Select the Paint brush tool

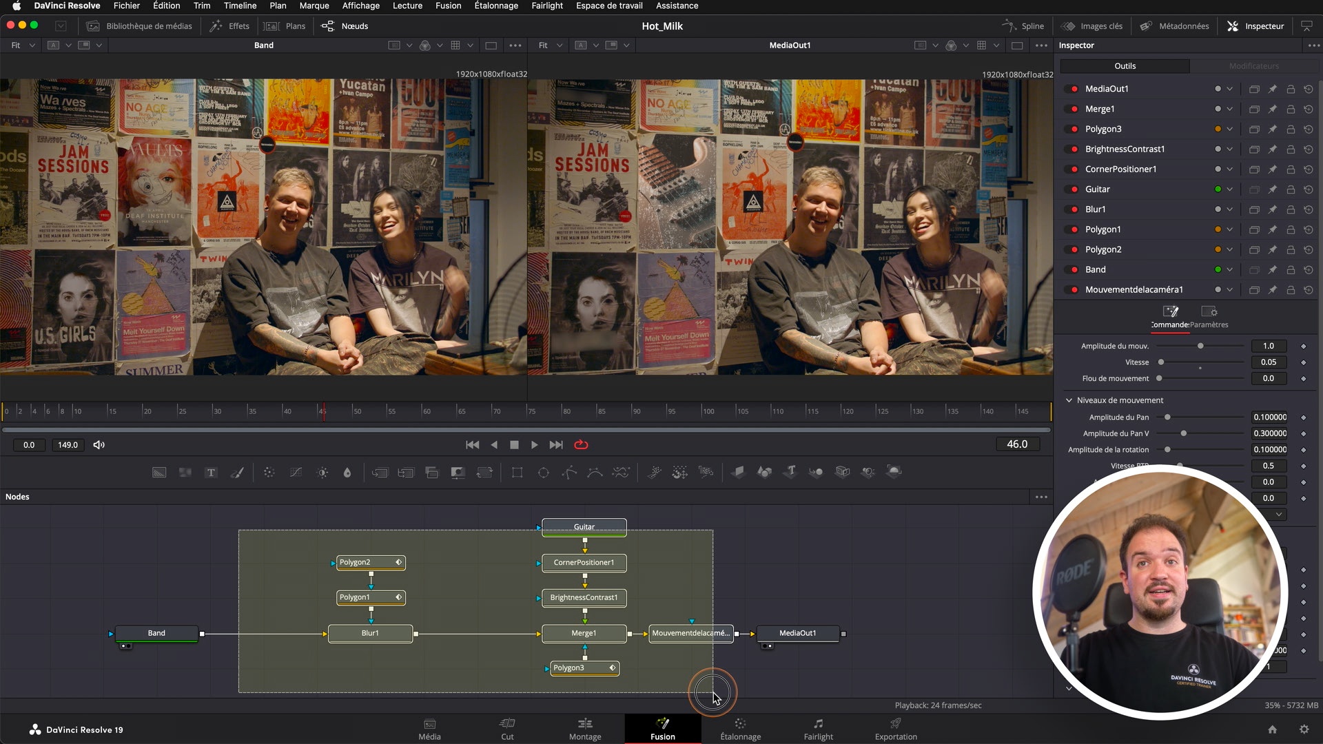pyautogui.click(x=237, y=473)
